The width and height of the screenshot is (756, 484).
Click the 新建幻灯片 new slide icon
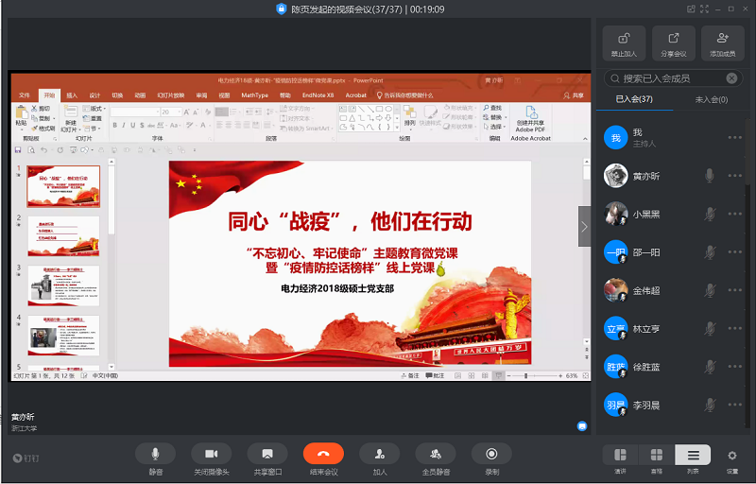coord(70,112)
